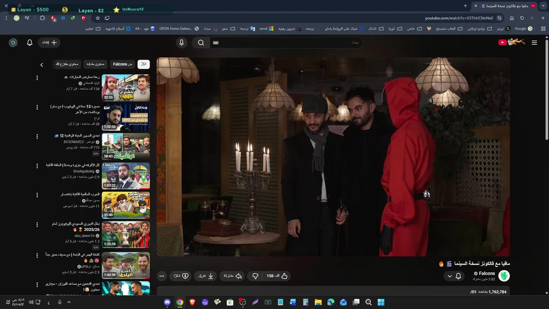Click the شكرًا thanks button
This screenshot has height=309, width=549.
coord(181,276)
